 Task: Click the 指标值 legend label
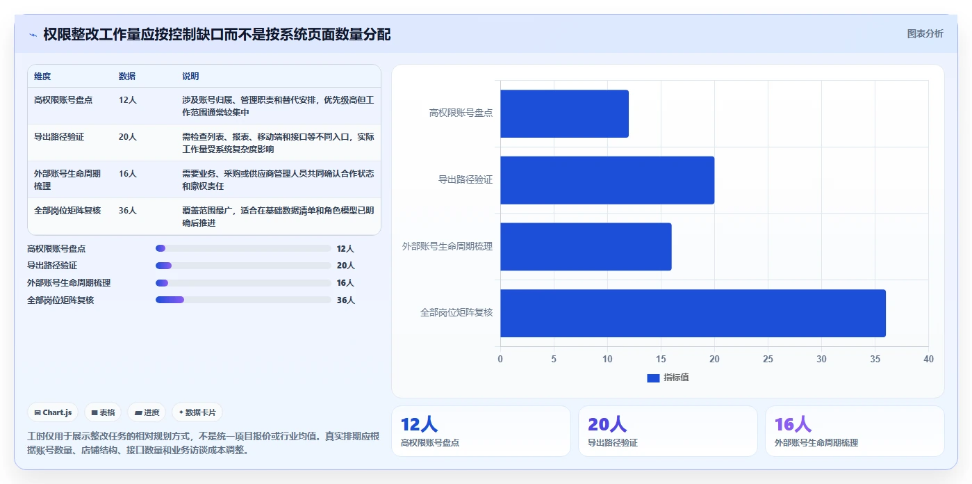[x=676, y=378]
